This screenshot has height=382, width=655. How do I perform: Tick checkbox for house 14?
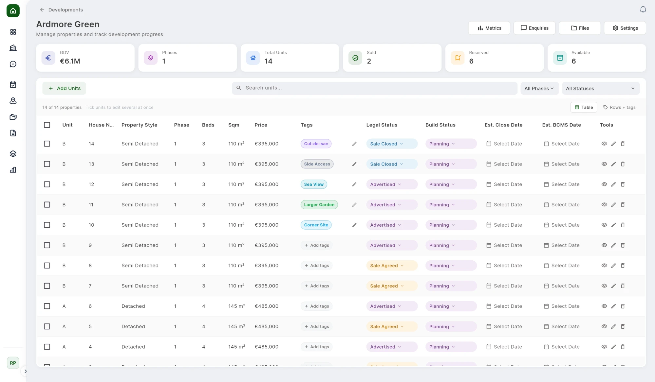click(47, 144)
